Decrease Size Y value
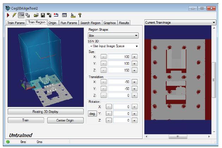The height and width of the screenshot is (148, 222). click(x=103, y=64)
